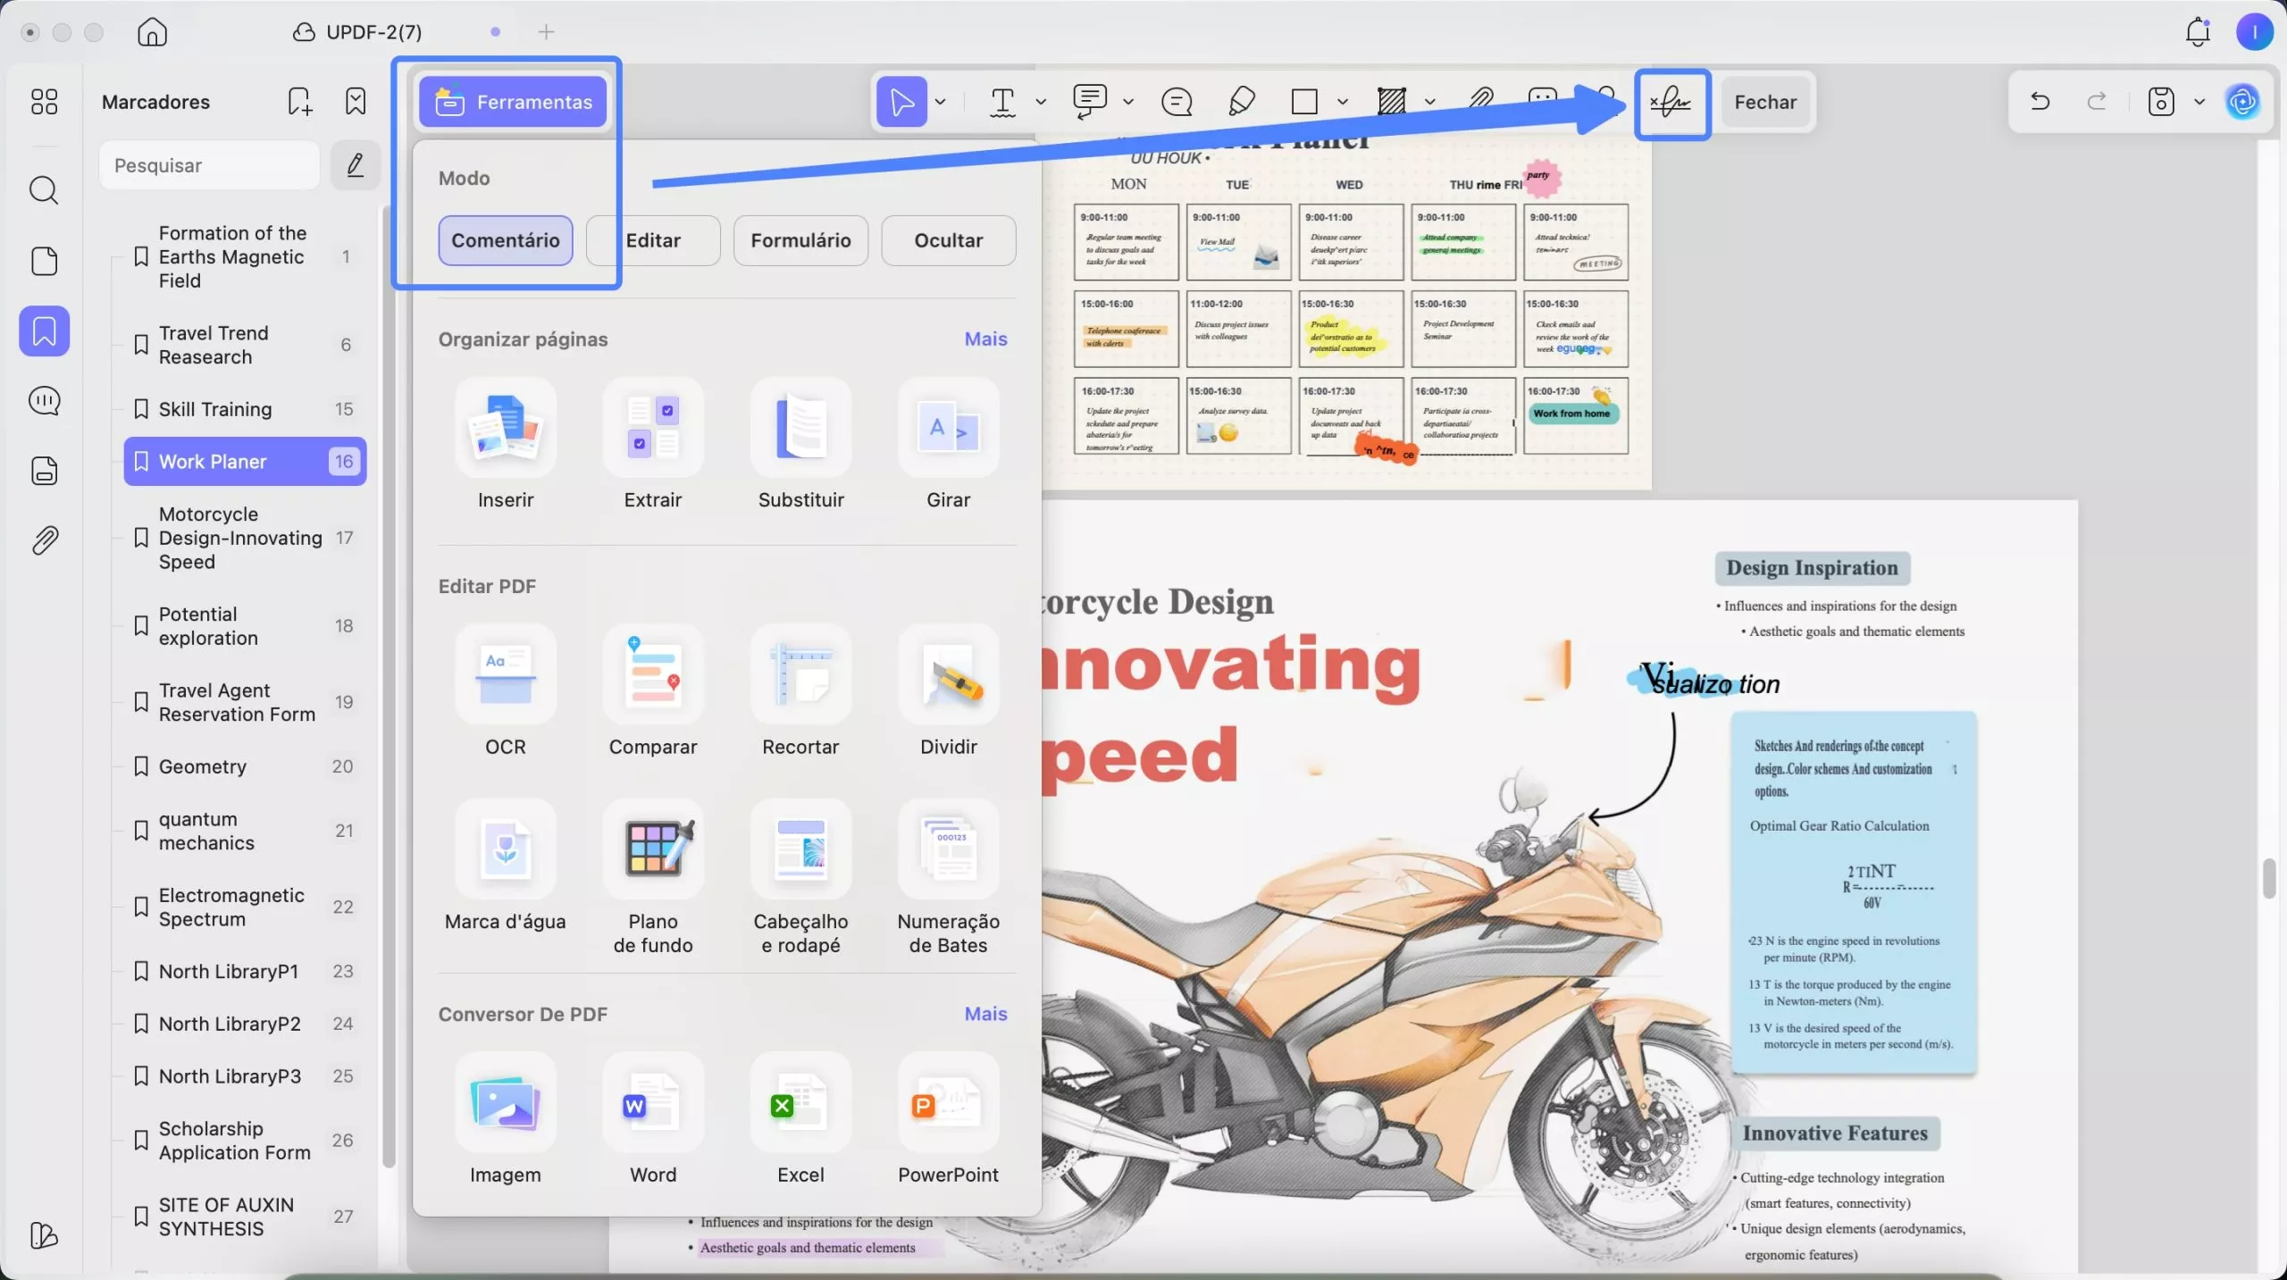2287x1280 pixels.
Task: Select the rectangle shape tool
Action: pos(1304,102)
